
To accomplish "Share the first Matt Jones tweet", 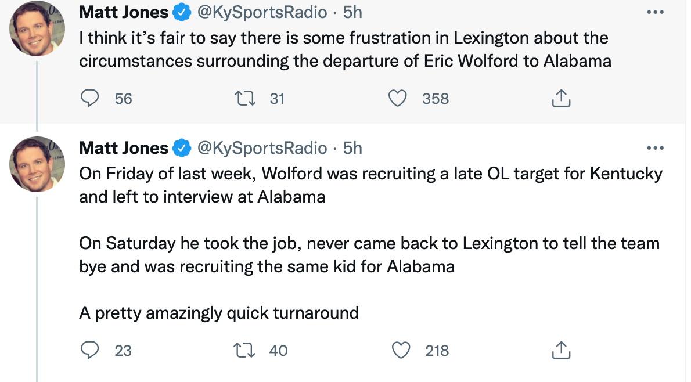I will click(561, 99).
